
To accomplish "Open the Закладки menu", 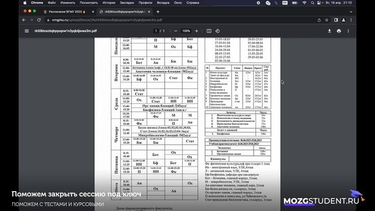I will click(127, 3).
